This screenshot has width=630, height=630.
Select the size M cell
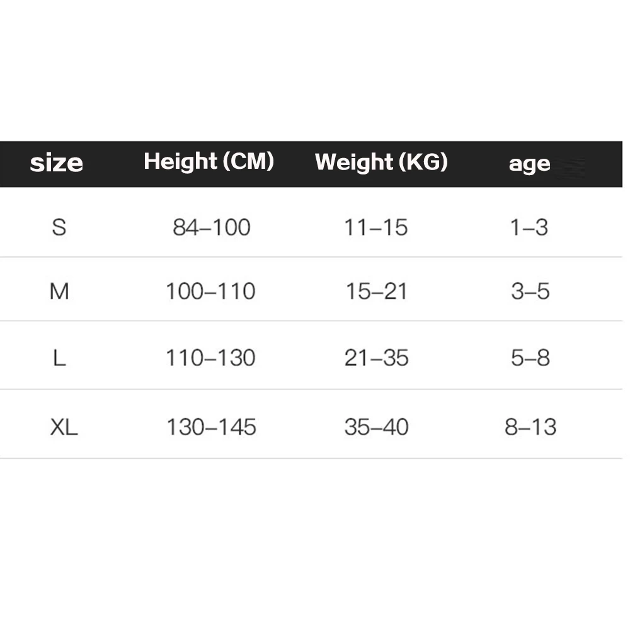point(59,291)
